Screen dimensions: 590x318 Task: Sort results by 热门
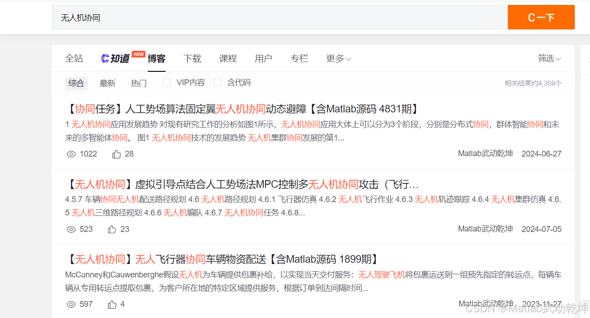click(139, 83)
